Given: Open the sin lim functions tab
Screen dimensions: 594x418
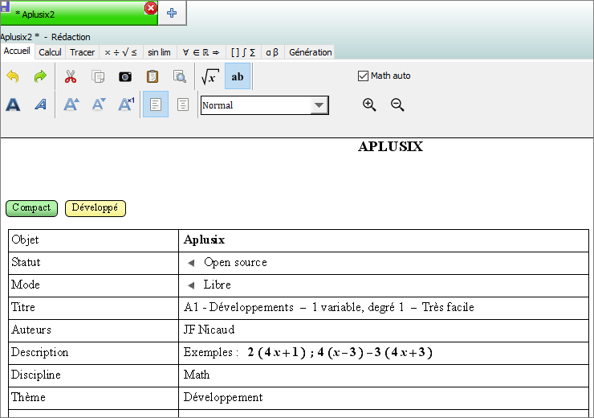Looking at the screenshot, I should 159,52.
